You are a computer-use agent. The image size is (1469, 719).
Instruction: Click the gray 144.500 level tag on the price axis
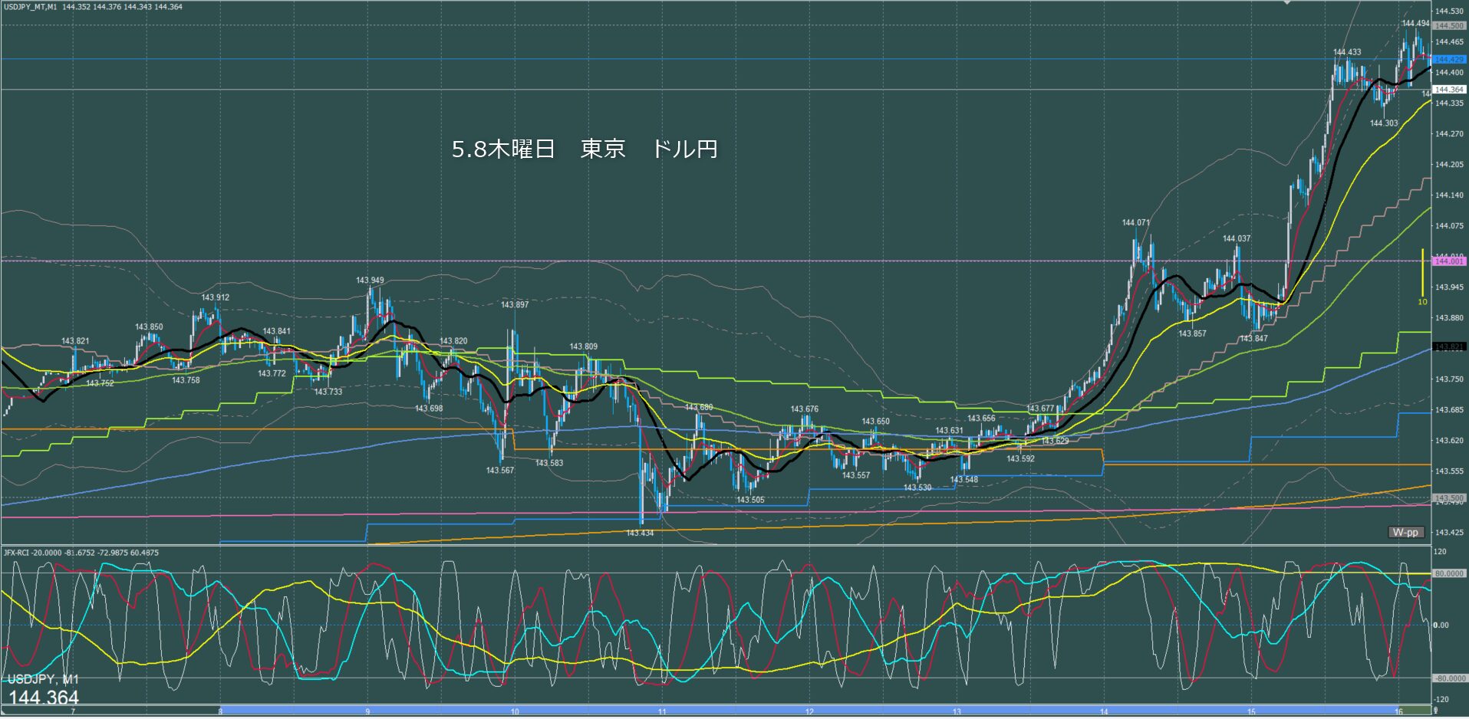click(x=1449, y=25)
